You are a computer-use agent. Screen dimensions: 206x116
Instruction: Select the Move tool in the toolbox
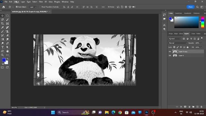2,16
